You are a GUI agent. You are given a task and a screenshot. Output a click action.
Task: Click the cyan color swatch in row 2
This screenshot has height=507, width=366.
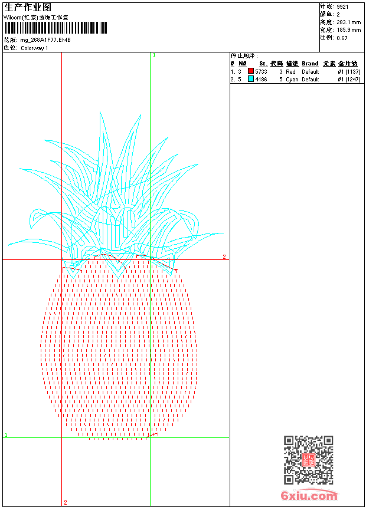[251, 79]
